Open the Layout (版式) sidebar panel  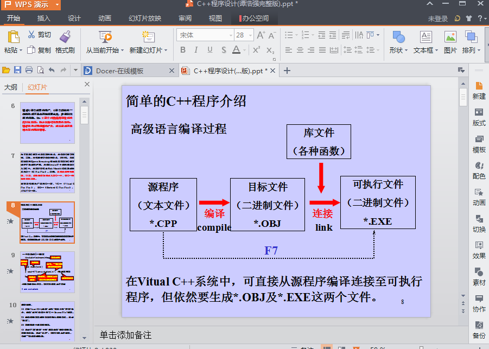[479, 116]
